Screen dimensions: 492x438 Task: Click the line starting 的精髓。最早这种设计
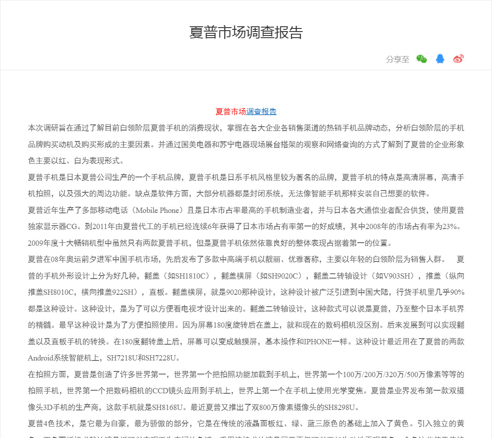click(x=246, y=325)
